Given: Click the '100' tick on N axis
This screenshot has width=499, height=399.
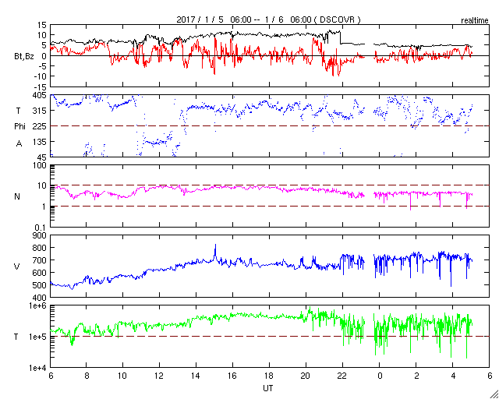Looking at the screenshot, I should pyautogui.click(x=40, y=166).
